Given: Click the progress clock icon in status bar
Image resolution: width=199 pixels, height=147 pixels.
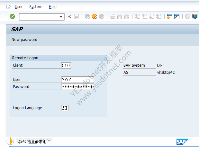Looking at the screenshot, I should tap(10, 142).
